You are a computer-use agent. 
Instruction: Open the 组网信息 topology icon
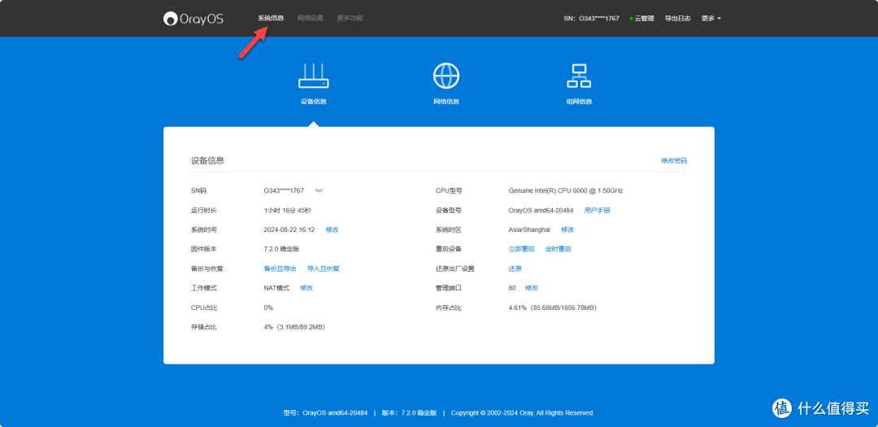click(579, 76)
